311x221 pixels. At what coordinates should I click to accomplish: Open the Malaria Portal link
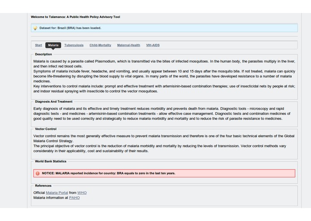57,193
